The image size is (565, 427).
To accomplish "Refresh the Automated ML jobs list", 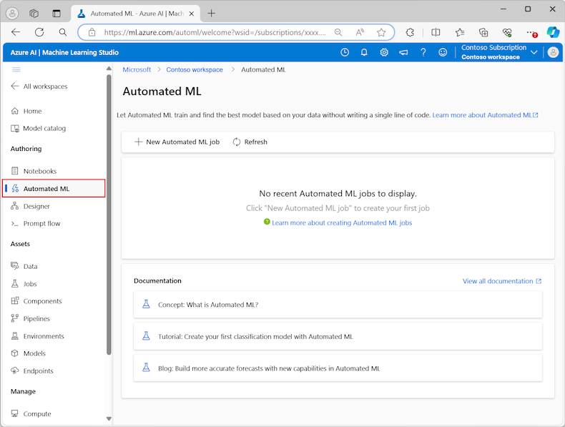I will pyautogui.click(x=250, y=142).
